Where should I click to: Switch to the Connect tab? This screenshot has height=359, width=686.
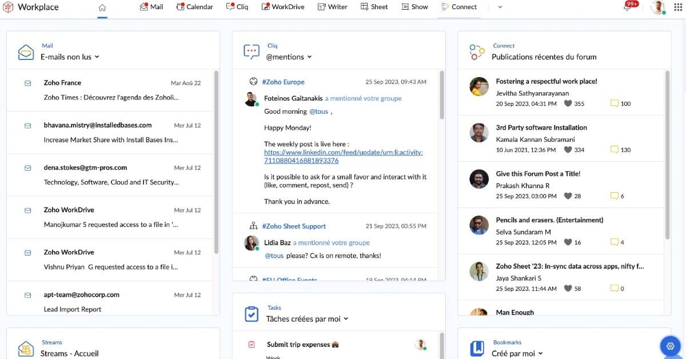point(459,7)
